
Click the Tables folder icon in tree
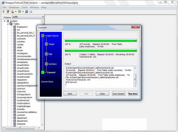click(11, 24)
